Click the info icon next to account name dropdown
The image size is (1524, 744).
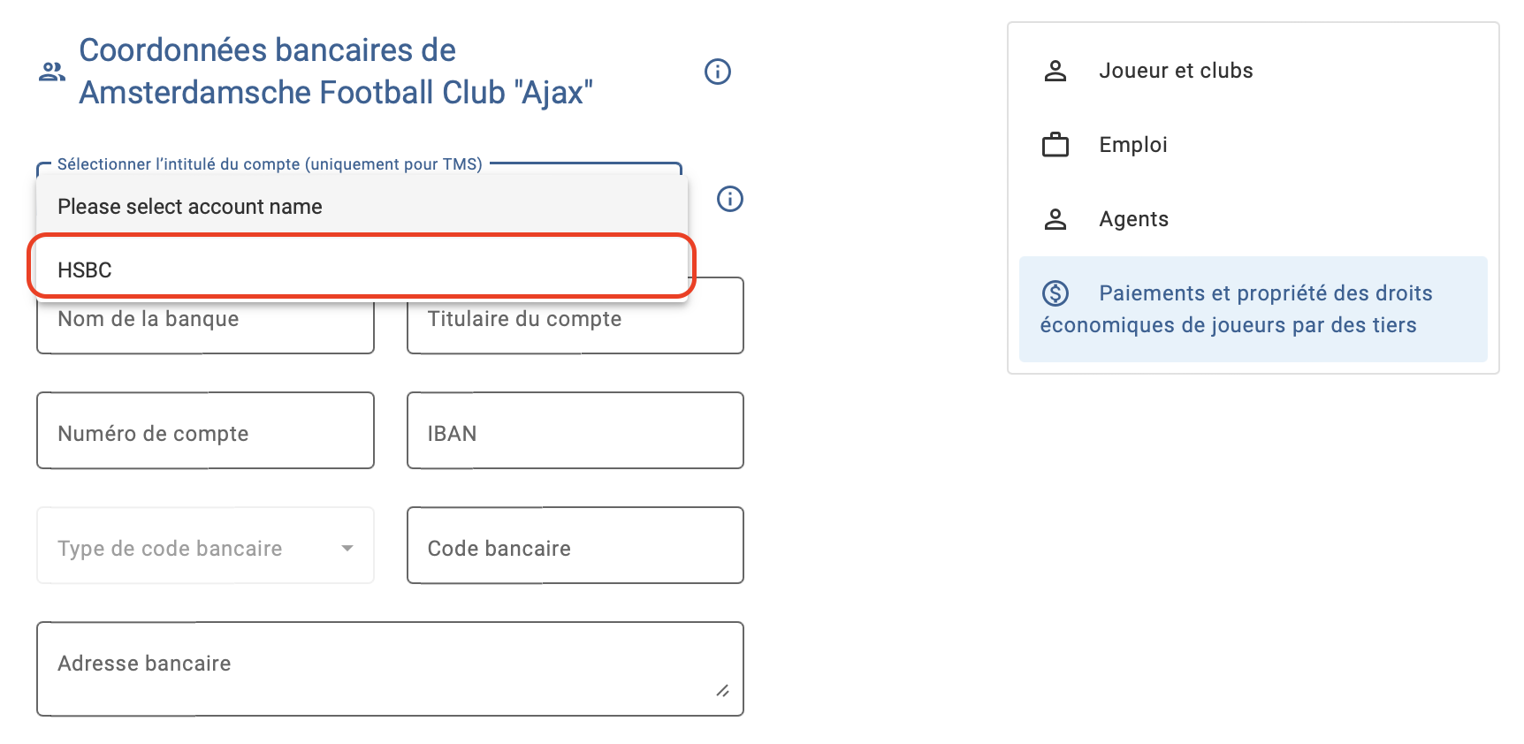(729, 199)
